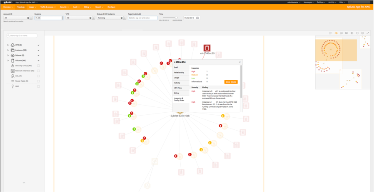Switch to the Topology tab

[21, 7]
